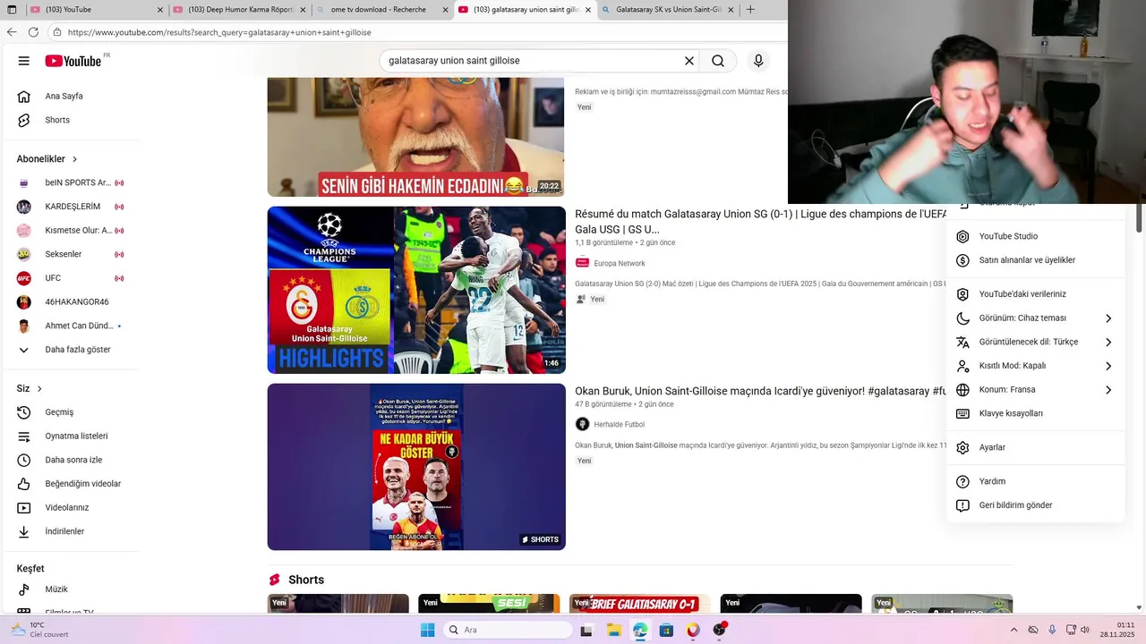This screenshot has height=644, width=1146.
Task: Click the taskbar Ara search box
Action: pos(508,630)
